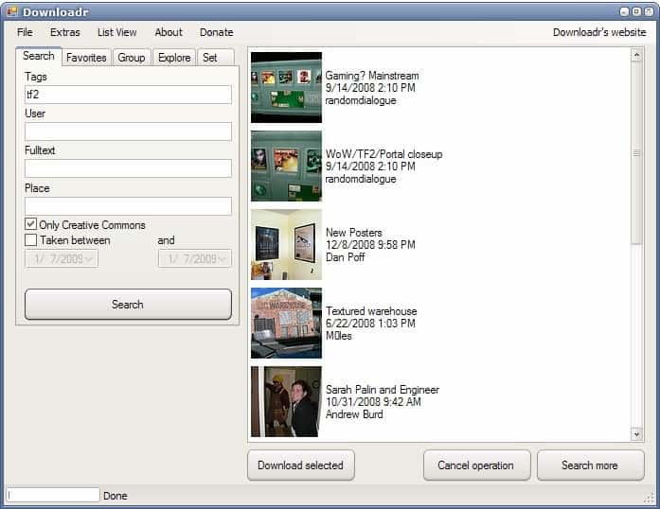Switch to the Search tab
Viewport: 660px width, 509px height.
tap(39, 57)
